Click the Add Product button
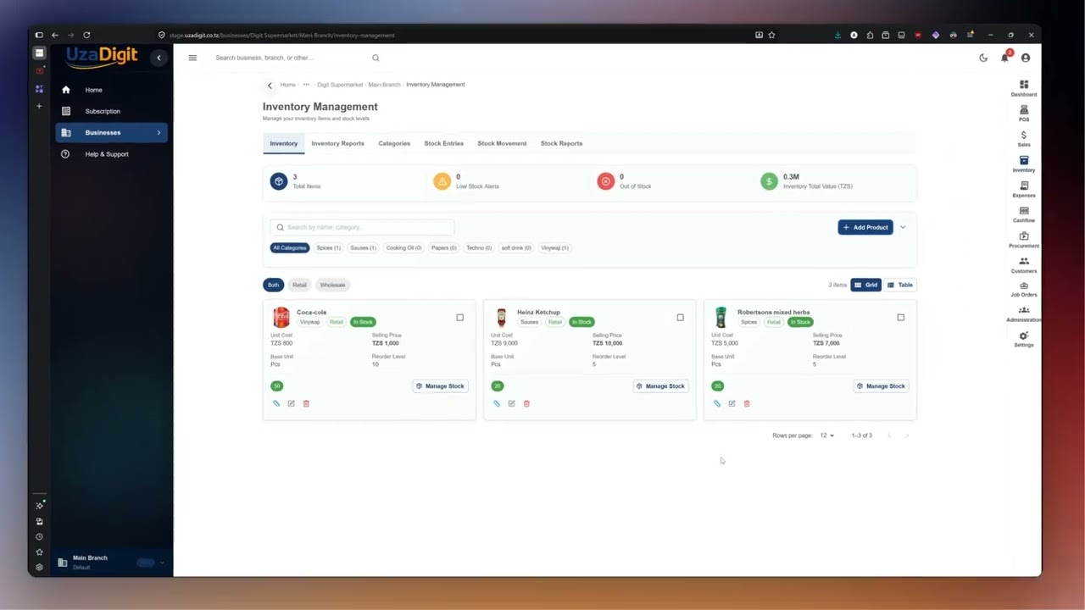This screenshot has width=1085, height=610. tap(865, 227)
